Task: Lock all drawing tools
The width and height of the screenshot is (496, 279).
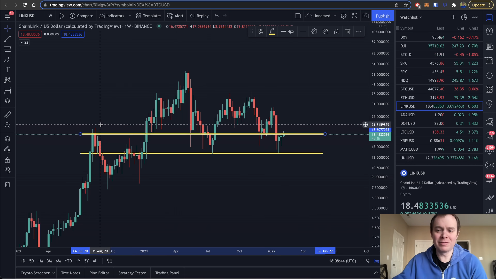Action: point(7,160)
